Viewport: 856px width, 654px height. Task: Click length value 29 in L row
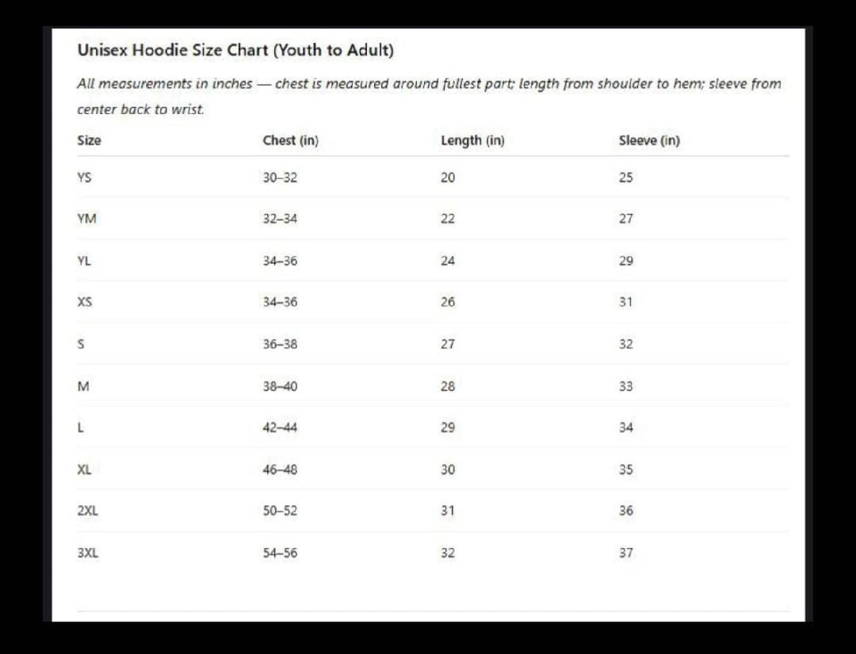448,428
